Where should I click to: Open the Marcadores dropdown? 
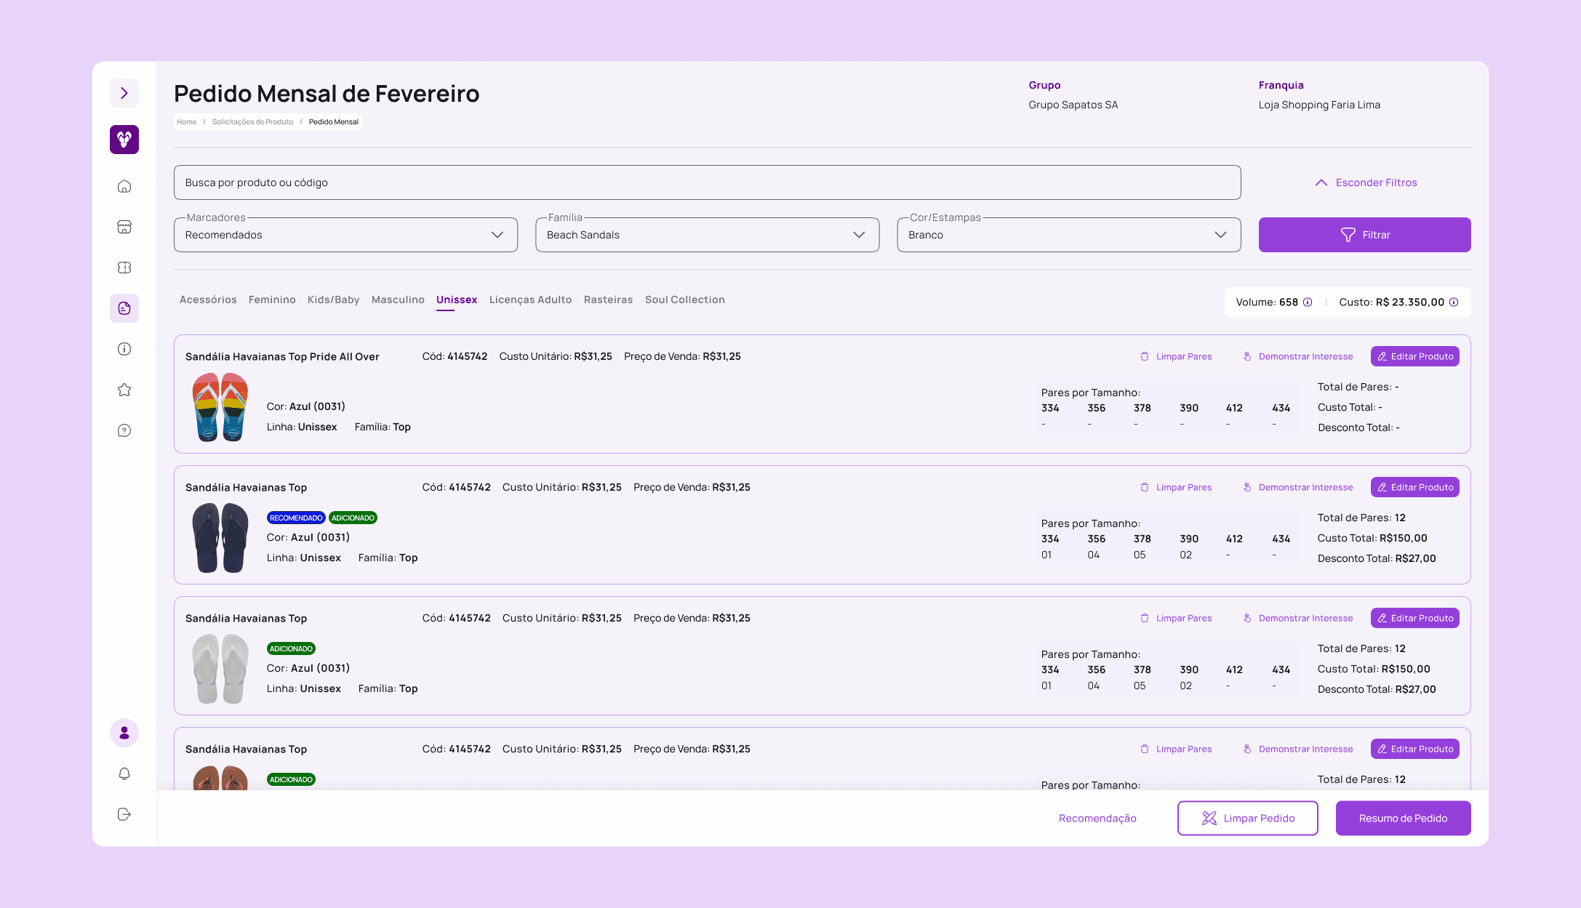point(345,235)
